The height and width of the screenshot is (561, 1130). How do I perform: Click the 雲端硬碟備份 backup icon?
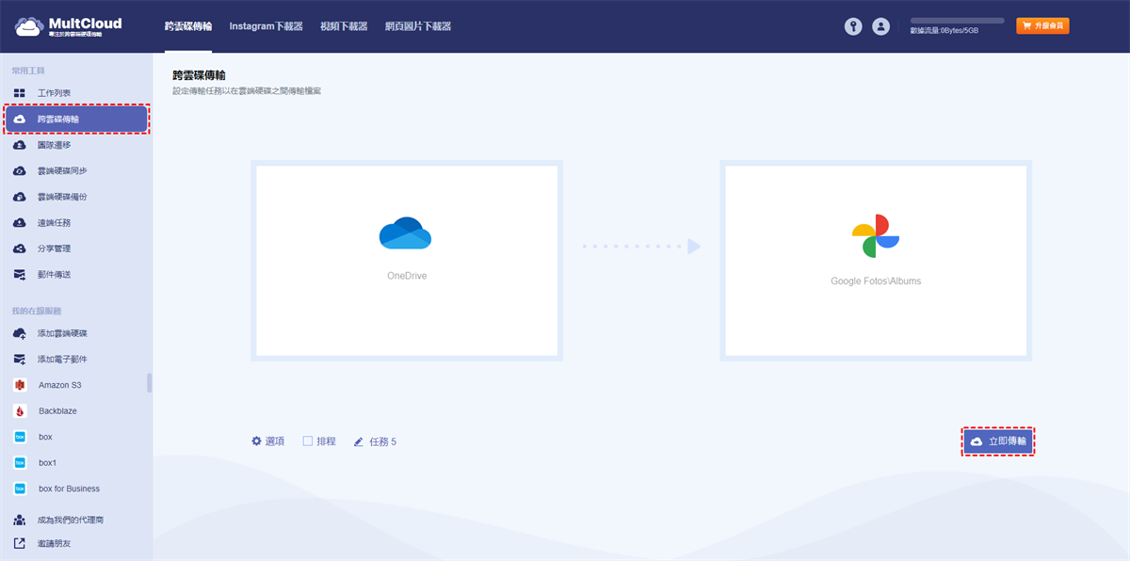(20, 197)
